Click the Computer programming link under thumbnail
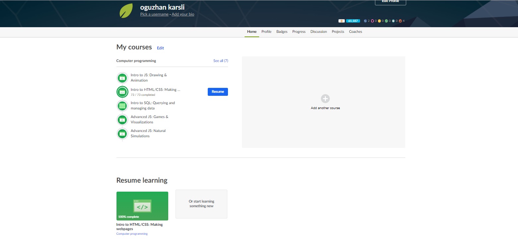The width and height of the screenshot is (518, 245). [x=132, y=234]
